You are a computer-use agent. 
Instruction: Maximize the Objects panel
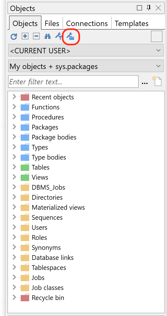139,8
